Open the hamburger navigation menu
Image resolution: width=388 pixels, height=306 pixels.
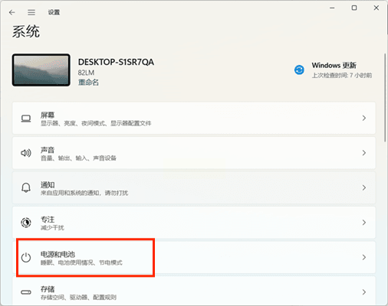click(x=31, y=12)
